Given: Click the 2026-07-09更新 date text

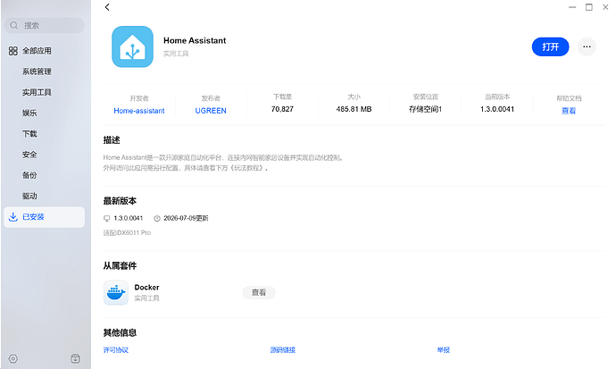Looking at the screenshot, I should (186, 218).
